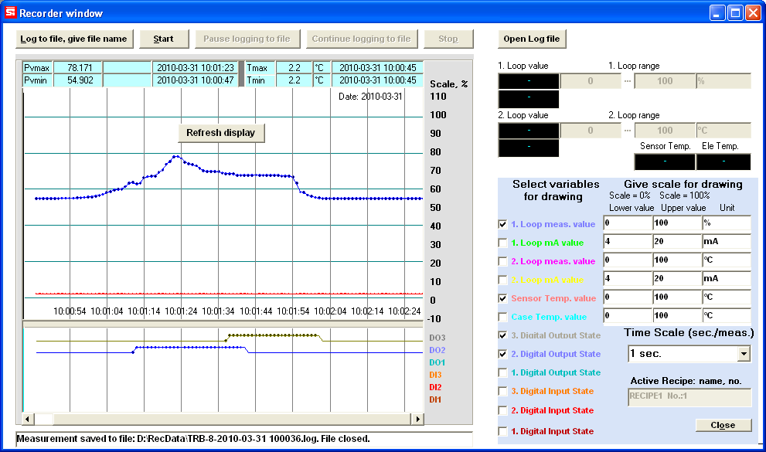Minimize the Recorder window

(717, 13)
